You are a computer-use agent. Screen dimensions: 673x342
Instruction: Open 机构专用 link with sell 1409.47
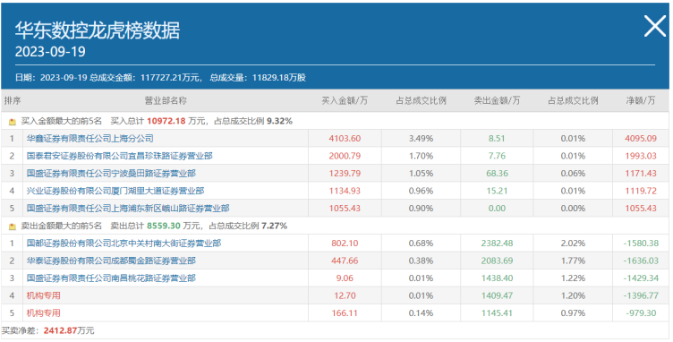[43, 295]
